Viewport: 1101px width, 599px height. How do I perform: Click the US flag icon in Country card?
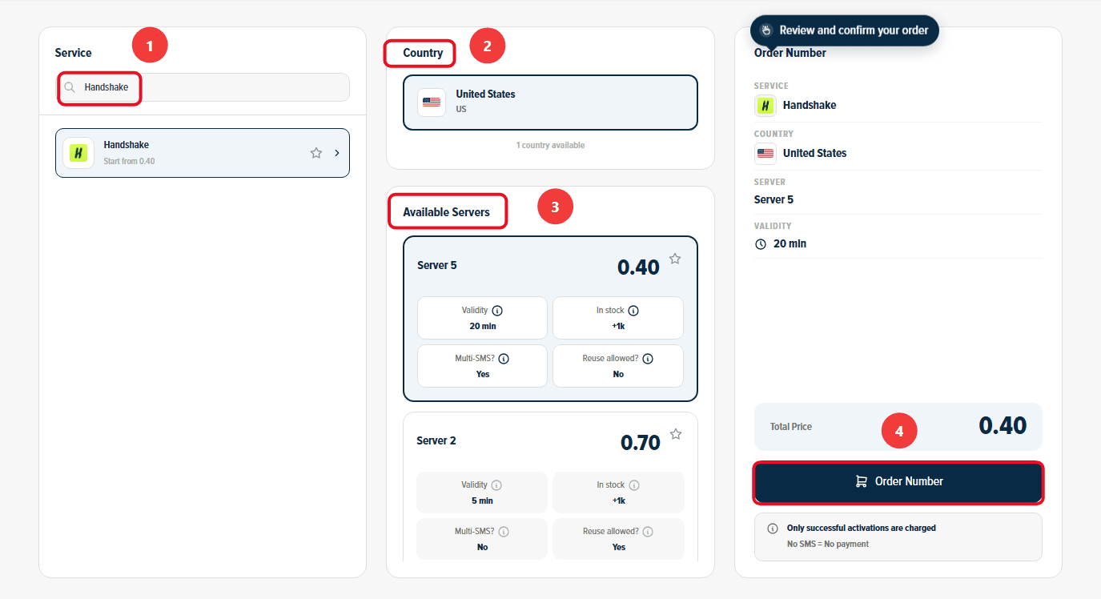[x=432, y=102]
